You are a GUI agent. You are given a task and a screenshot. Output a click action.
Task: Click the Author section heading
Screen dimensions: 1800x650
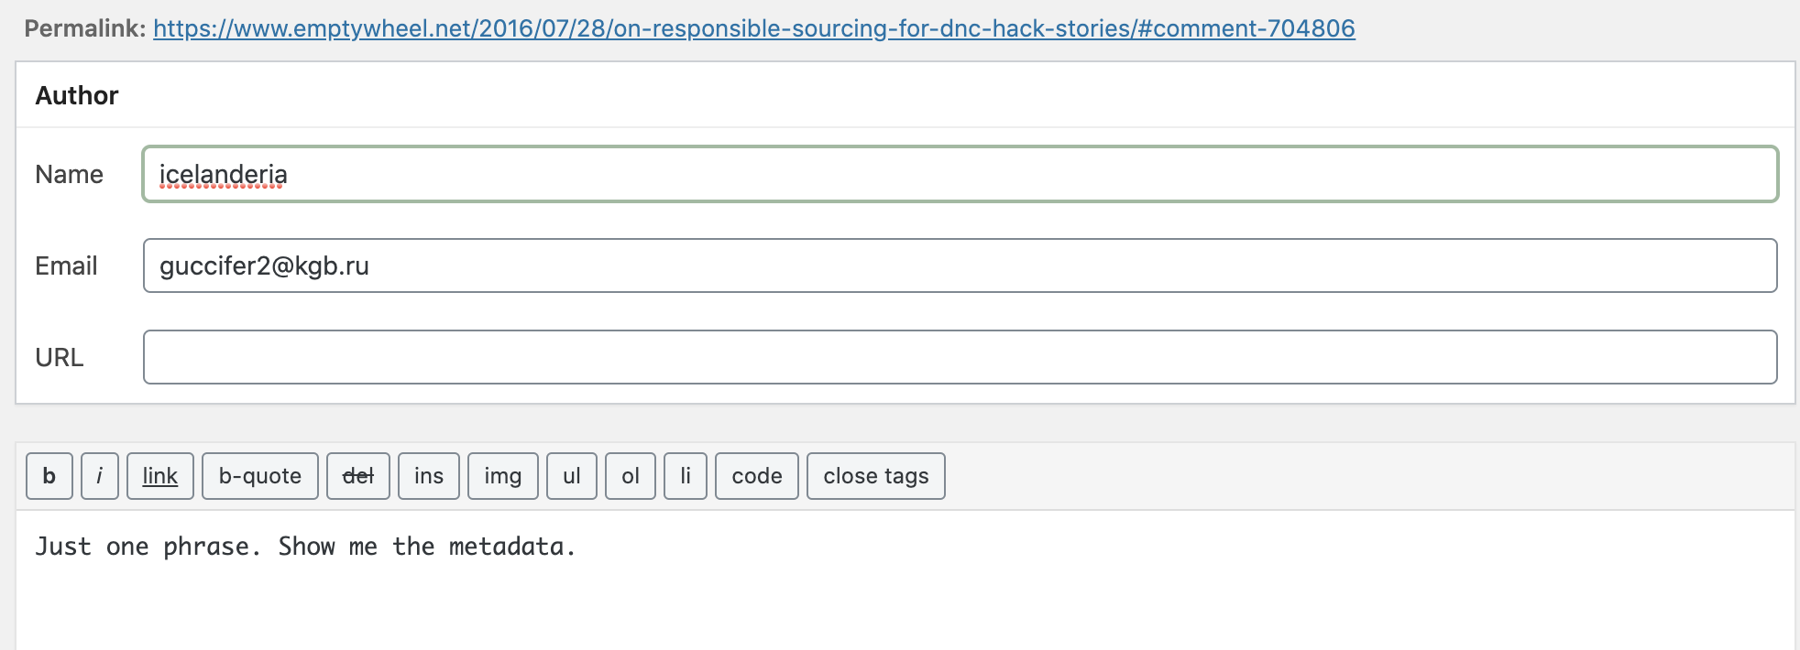point(77,96)
